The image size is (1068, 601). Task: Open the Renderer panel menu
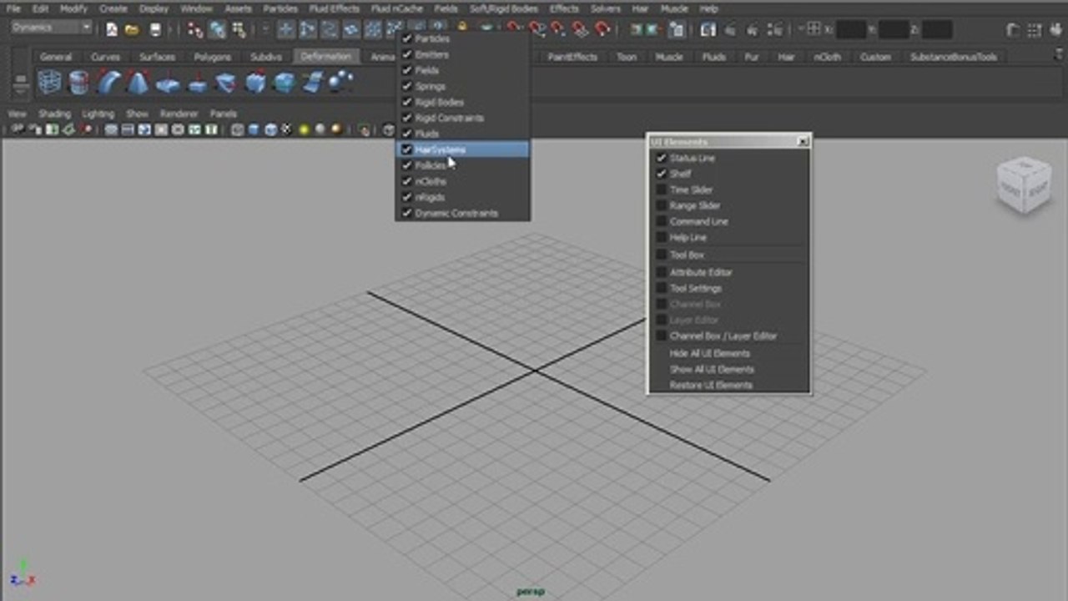click(x=179, y=114)
